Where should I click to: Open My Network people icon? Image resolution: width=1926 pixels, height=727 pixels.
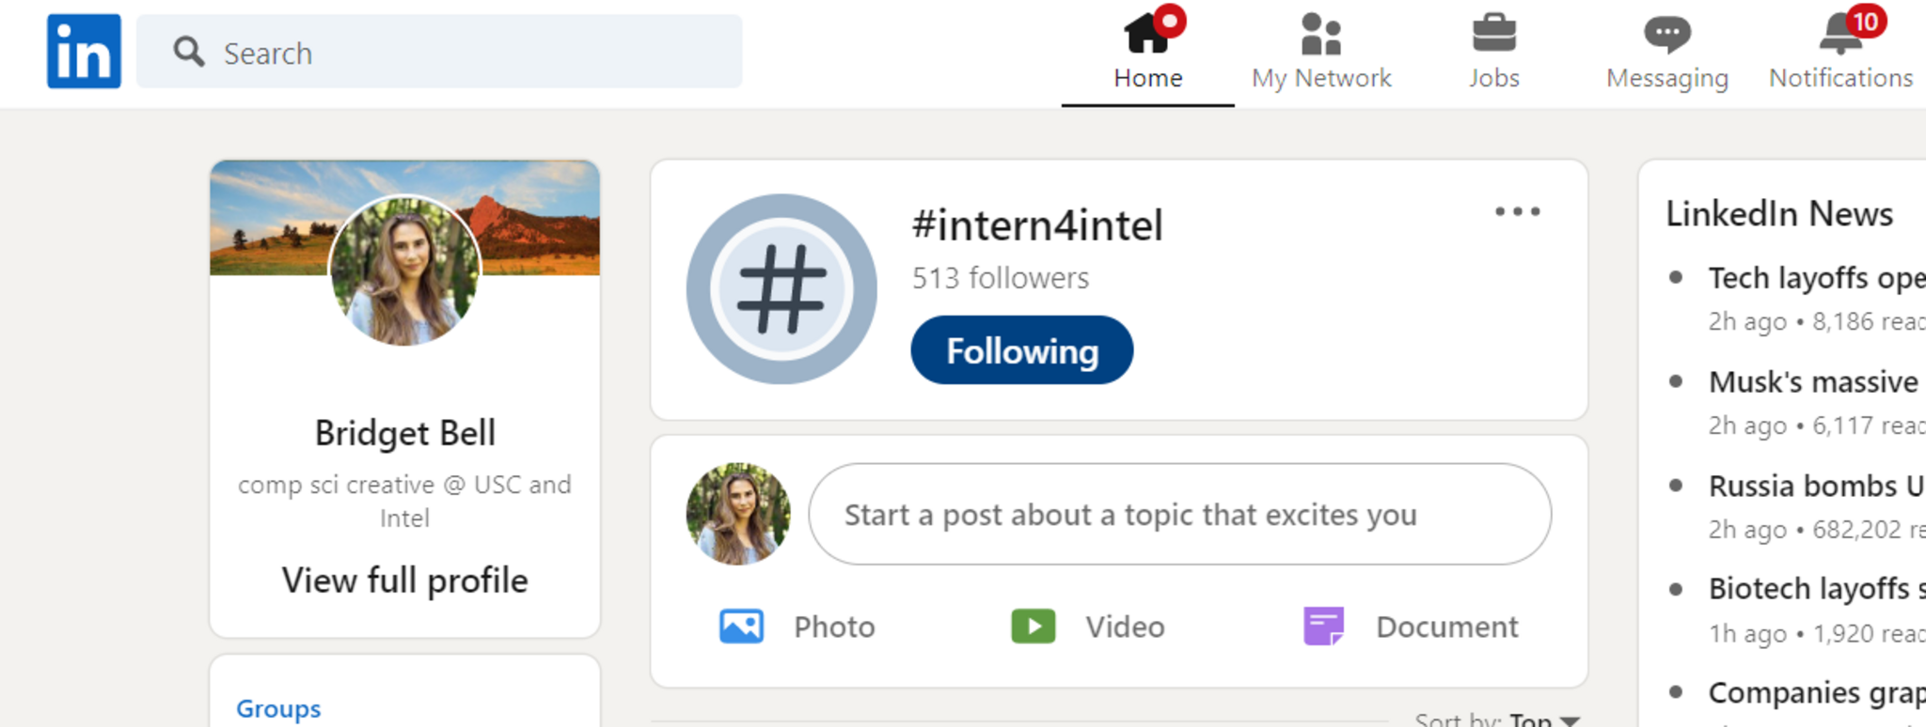[1320, 36]
